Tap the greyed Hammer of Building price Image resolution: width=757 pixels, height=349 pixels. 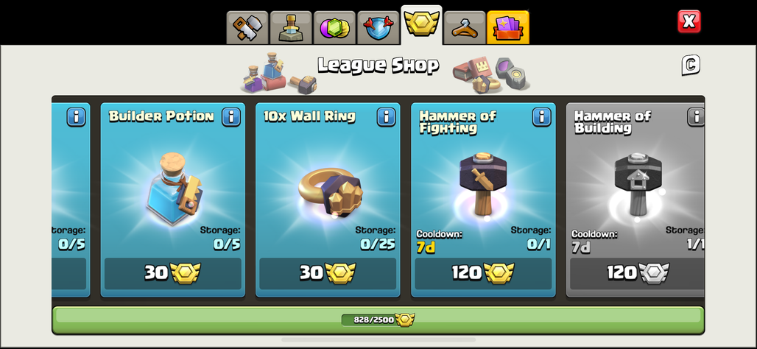(637, 273)
